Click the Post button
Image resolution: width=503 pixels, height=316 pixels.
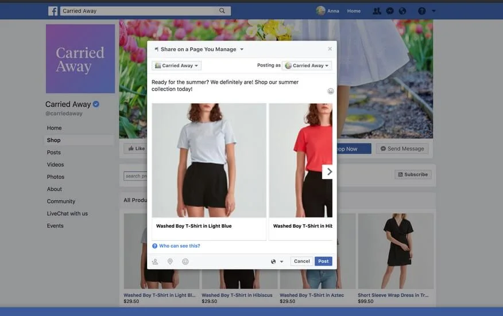click(323, 261)
